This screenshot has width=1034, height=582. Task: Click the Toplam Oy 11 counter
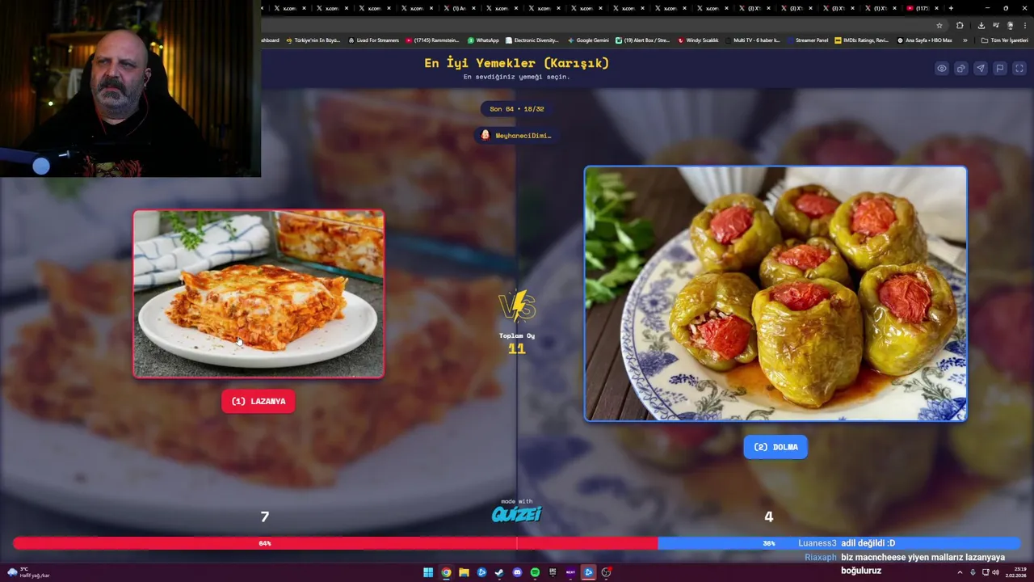517,344
